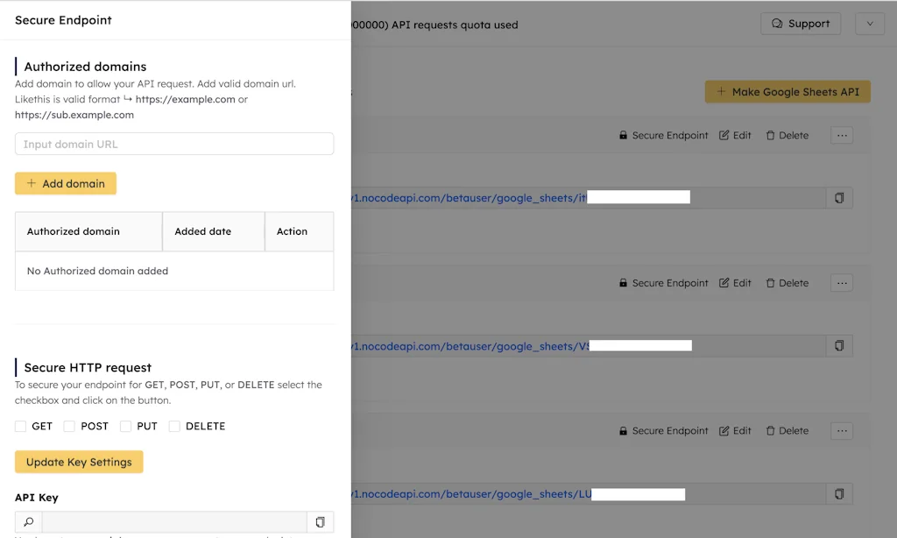Copy the first API endpoint URL
This screenshot has height=538, width=897.
tap(838, 198)
